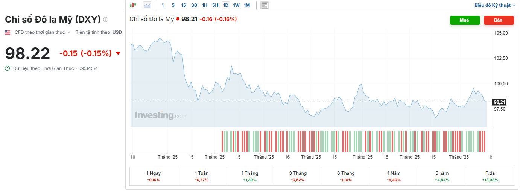Switch chart interval to 1W
The width and height of the screenshot is (520, 191).
[236, 5]
